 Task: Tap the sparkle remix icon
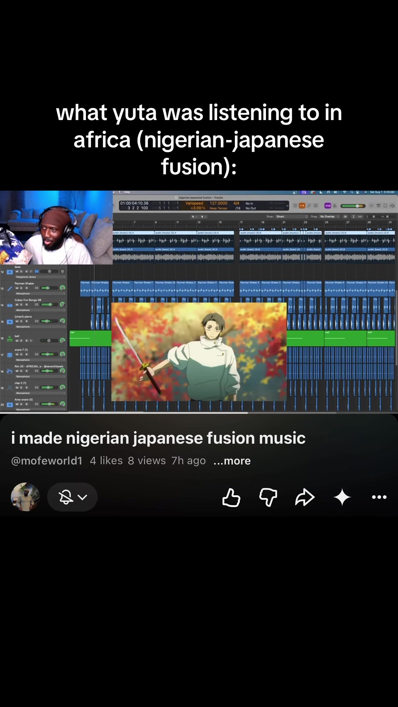(x=342, y=497)
